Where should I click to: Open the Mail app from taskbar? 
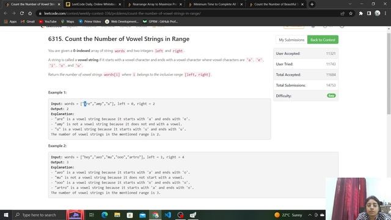tap(142, 215)
